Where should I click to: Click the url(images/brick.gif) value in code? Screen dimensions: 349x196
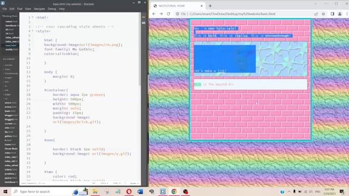(x=76, y=122)
